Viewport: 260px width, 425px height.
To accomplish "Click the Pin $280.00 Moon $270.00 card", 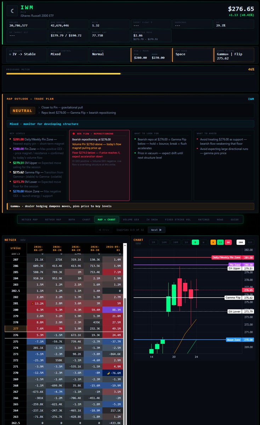I will click(151, 55).
